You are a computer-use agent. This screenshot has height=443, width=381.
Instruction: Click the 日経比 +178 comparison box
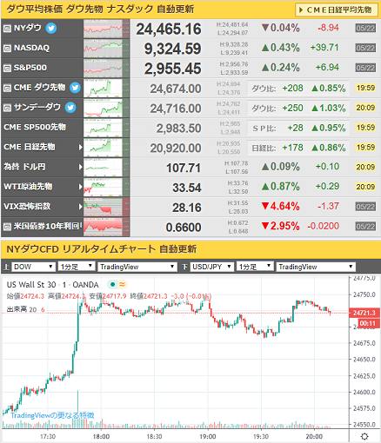(298, 148)
